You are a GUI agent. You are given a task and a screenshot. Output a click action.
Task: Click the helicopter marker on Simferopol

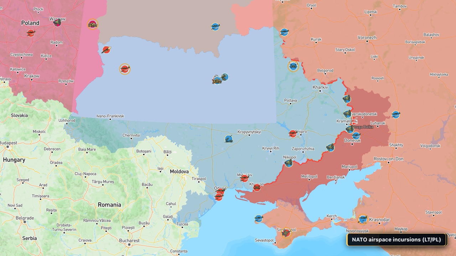pos(286,233)
